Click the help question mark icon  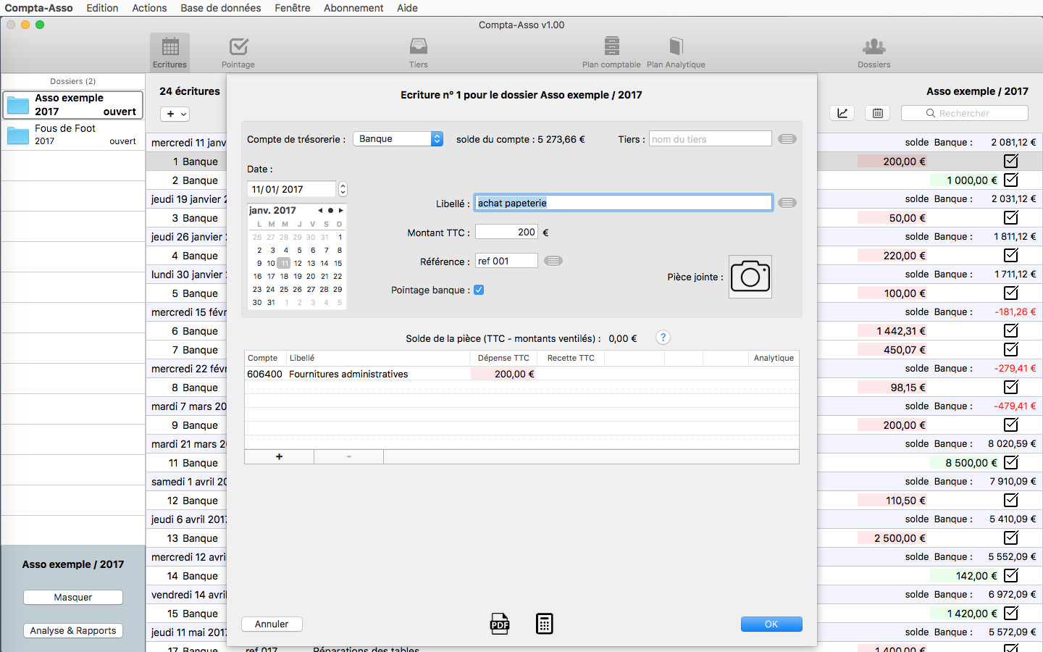pos(663,338)
